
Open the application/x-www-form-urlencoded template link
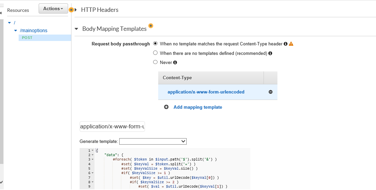[x=206, y=92]
